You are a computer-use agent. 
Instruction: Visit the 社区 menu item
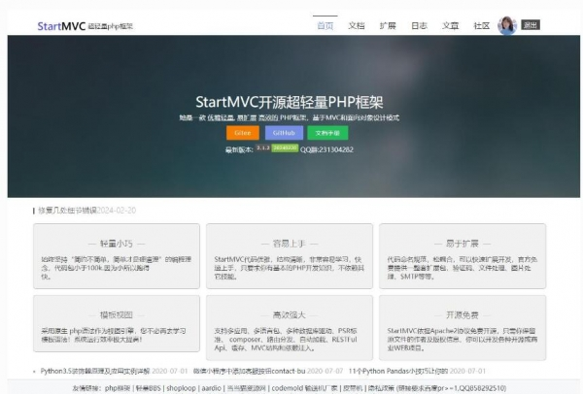tap(482, 25)
